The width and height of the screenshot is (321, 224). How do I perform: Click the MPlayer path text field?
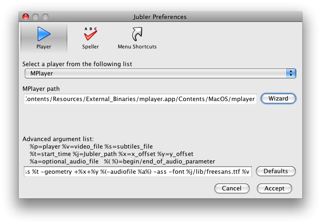click(x=140, y=99)
